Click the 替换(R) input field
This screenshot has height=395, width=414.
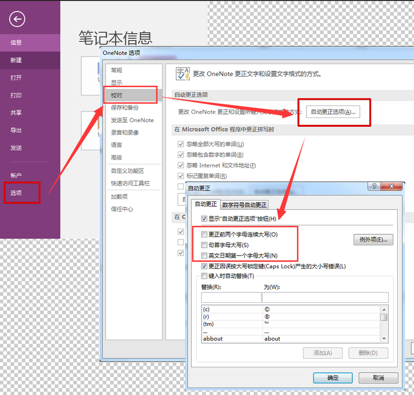pos(231,298)
